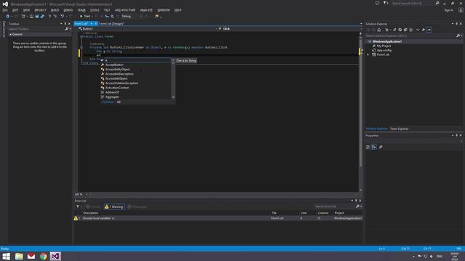Click the Search Toolbox input field
Image resolution: width=465 pixels, height=261 pixels.
pyautogui.click(x=36, y=29)
